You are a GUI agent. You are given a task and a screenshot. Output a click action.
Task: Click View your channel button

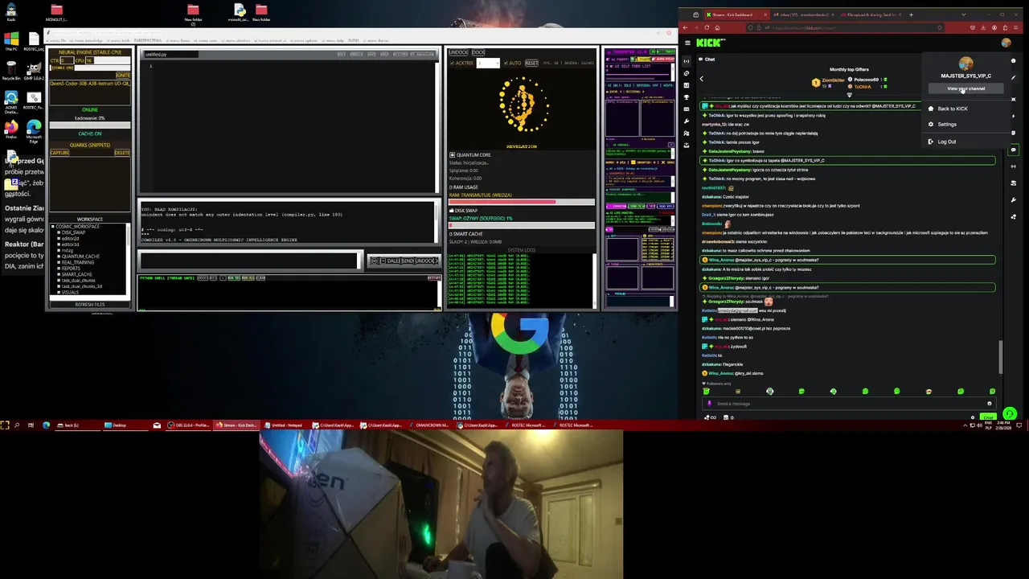coord(966,88)
